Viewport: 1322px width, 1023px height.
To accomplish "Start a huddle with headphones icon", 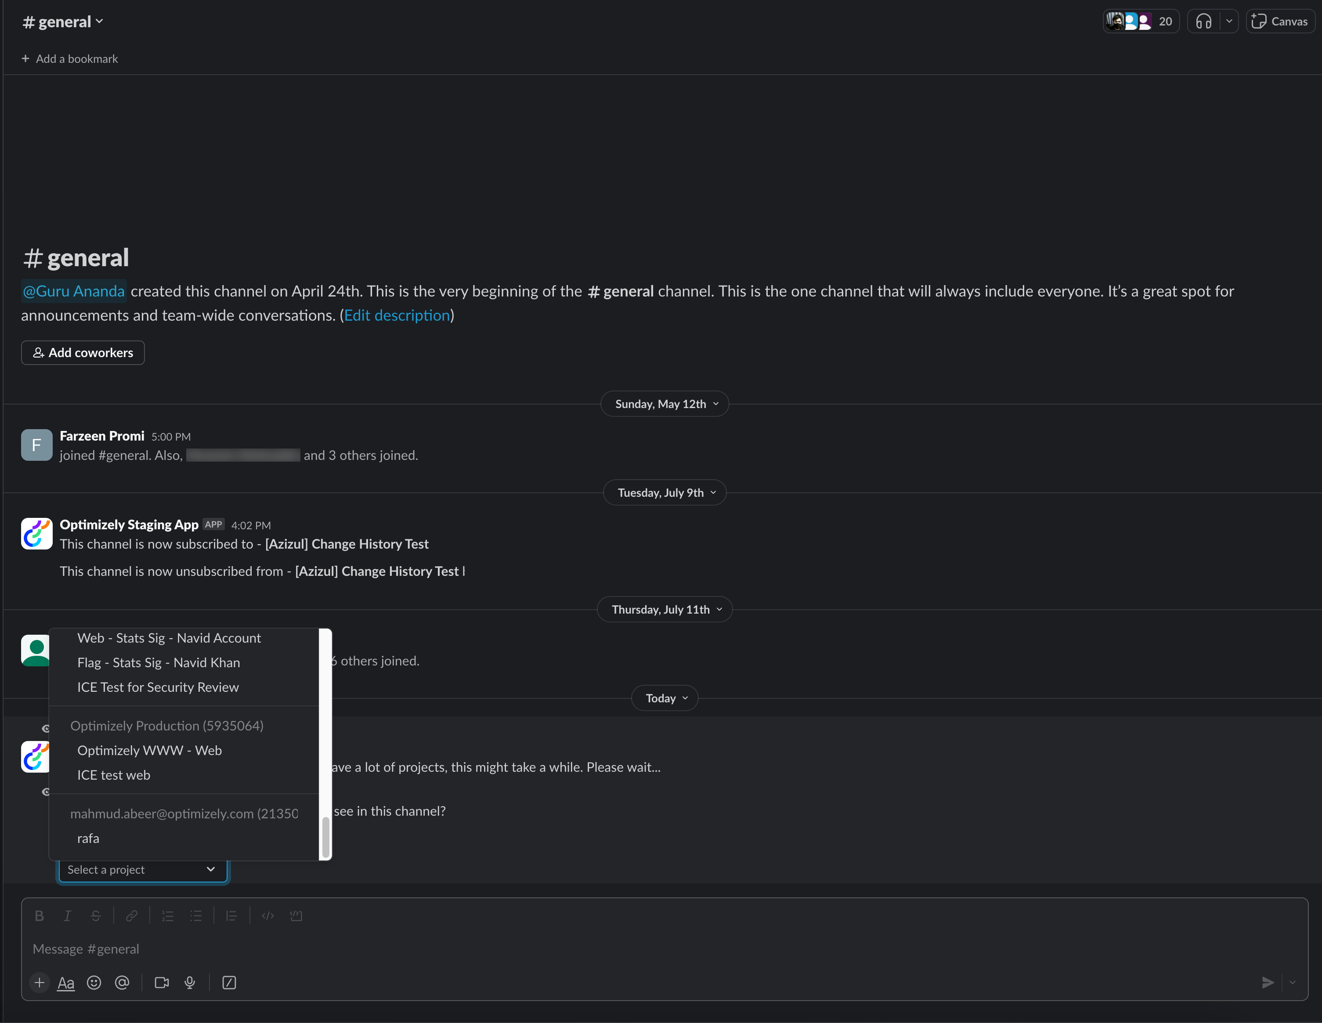I will 1203,22.
